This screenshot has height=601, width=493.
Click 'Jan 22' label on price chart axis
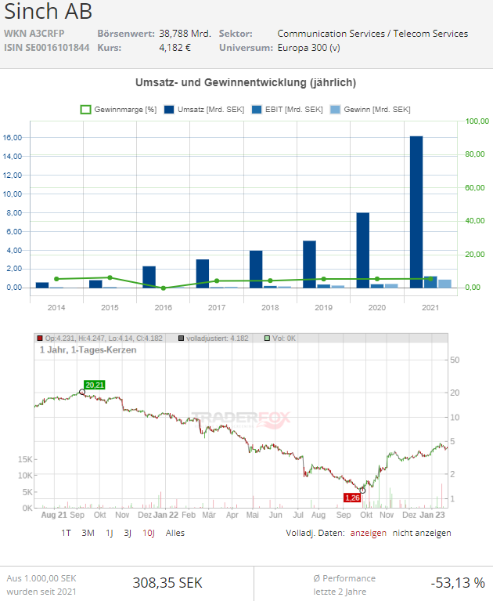tap(166, 515)
